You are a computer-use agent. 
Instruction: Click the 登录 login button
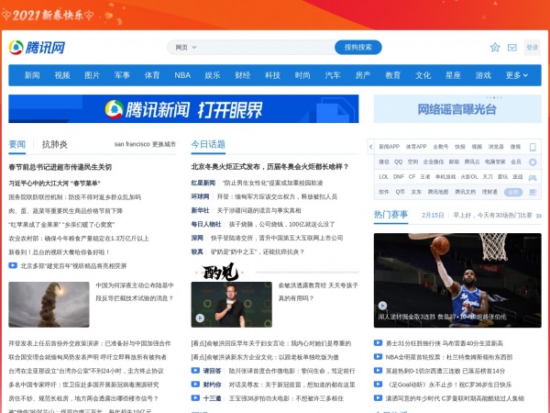(532, 48)
